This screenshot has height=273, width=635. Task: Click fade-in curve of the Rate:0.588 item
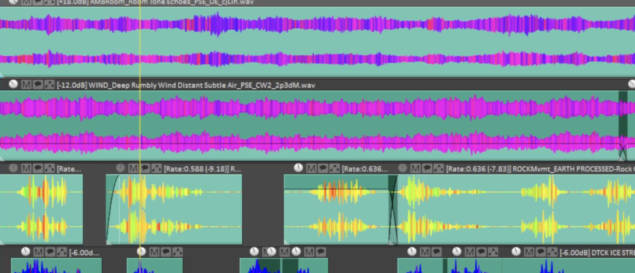pyautogui.click(x=112, y=210)
